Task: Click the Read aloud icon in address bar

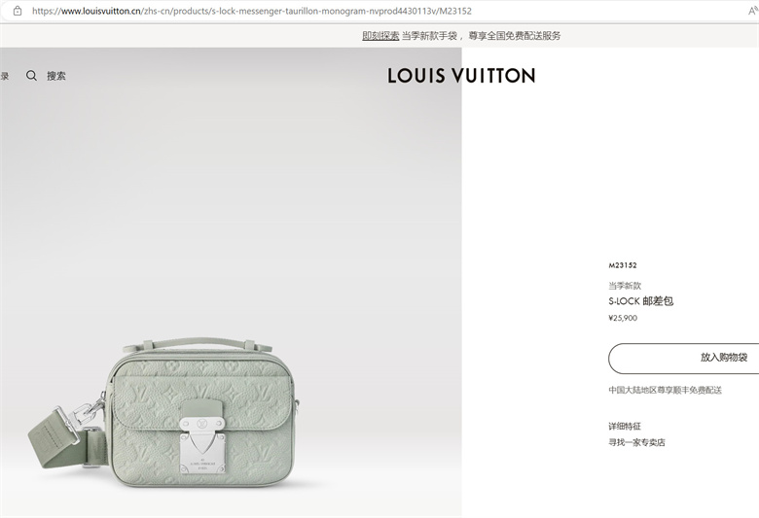Action: (x=753, y=11)
